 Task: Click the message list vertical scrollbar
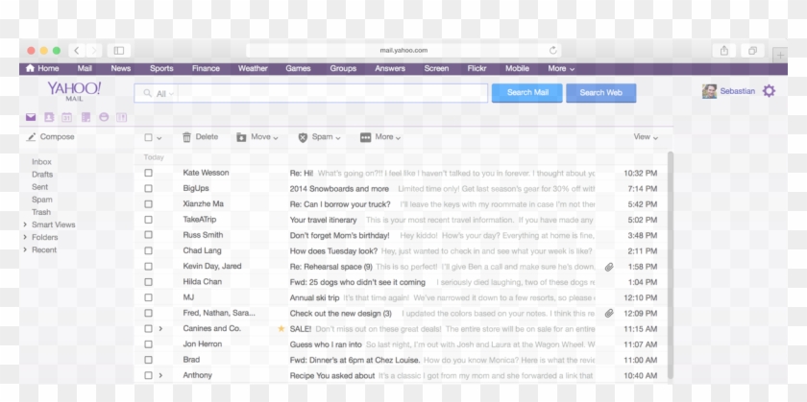click(x=671, y=265)
